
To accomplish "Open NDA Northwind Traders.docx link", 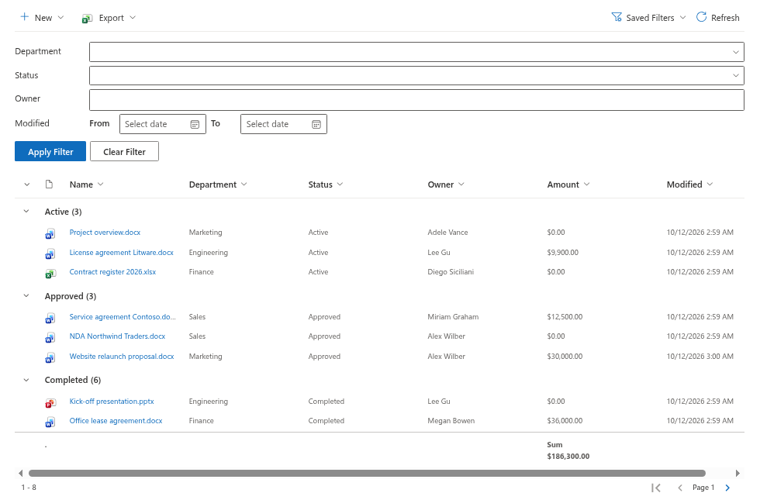I will click(117, 336).
